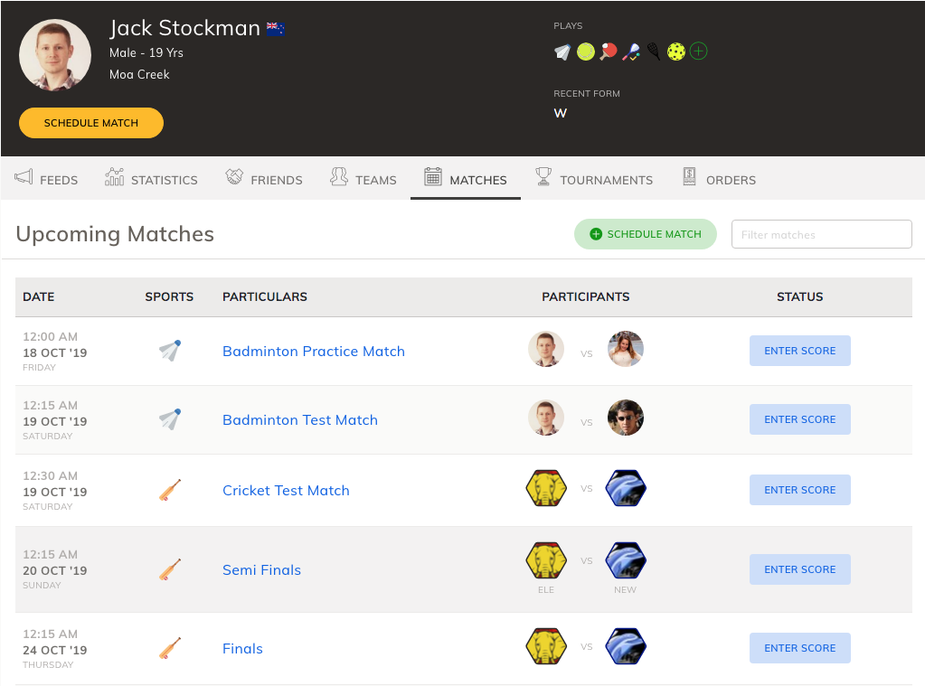Open the Statistics tab
The width and height of the screenshot is (925, 686).
[151, 179]
